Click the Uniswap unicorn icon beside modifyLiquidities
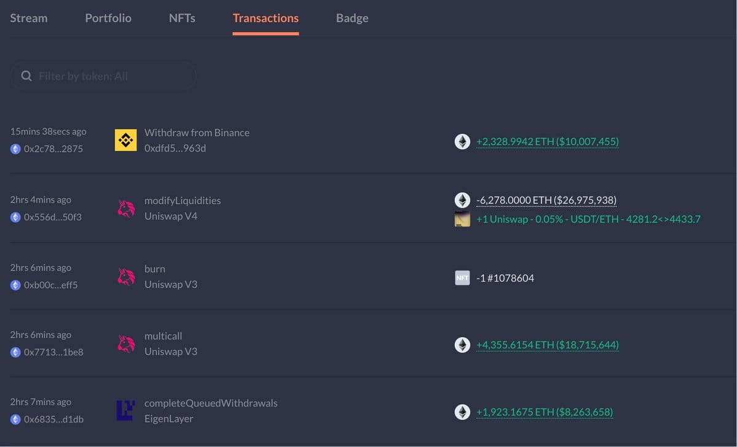737x447 pixels. coord(126,209)
